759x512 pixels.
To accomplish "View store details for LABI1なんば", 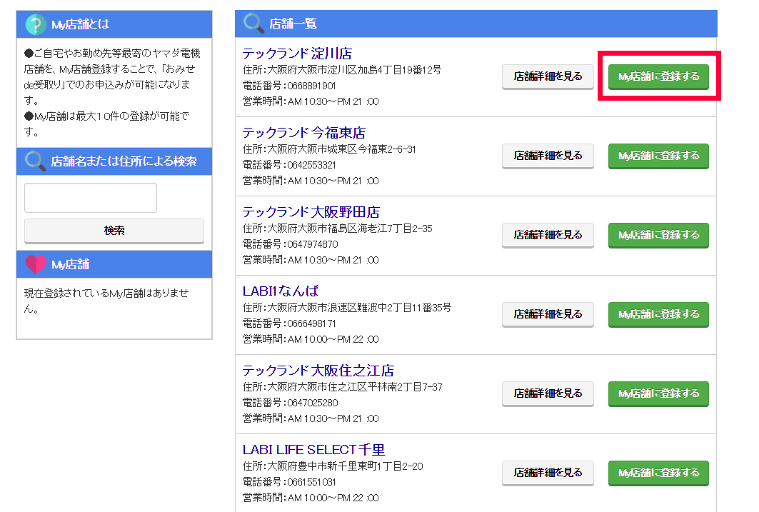I will (548, 314).
